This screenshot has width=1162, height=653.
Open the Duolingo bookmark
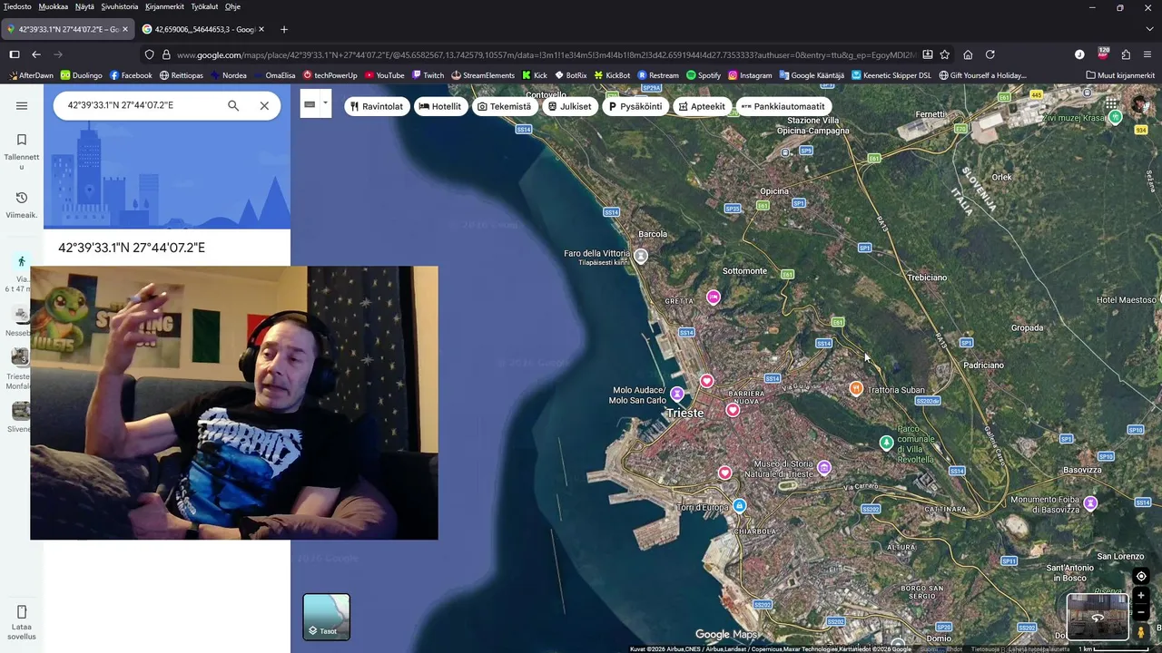pyautogui.click(x=81, y=75)
